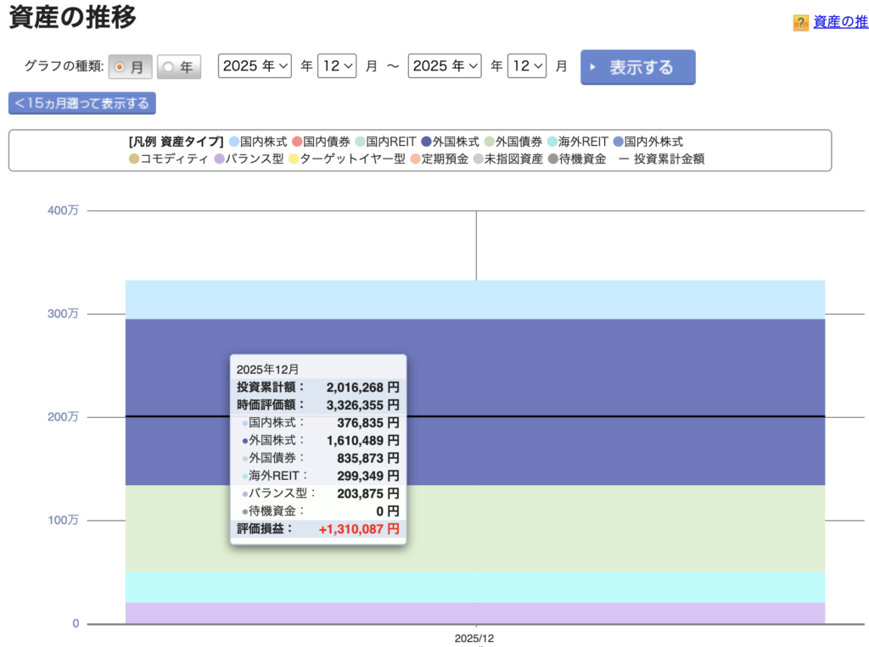Click the 外国債券 green chart band
The width and height of the screenshot is (869, 647).
[594, 527]
